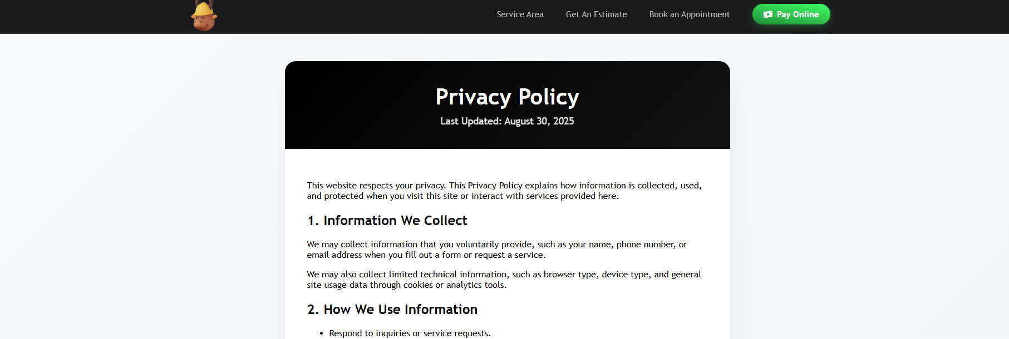Image resolution: width=1009 pixels, height=339 pixels.
Task: Click the 'name, phone number' text
Action: click(x=632, y=245)
